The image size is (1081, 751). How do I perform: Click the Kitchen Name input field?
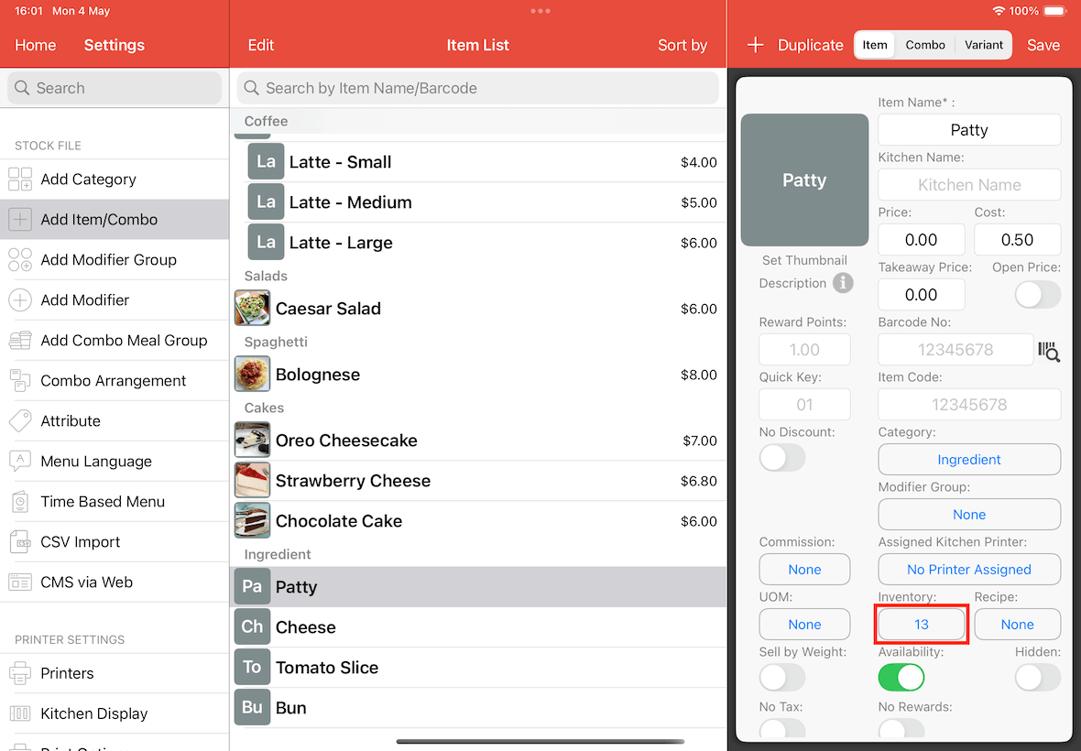point(969,185)
